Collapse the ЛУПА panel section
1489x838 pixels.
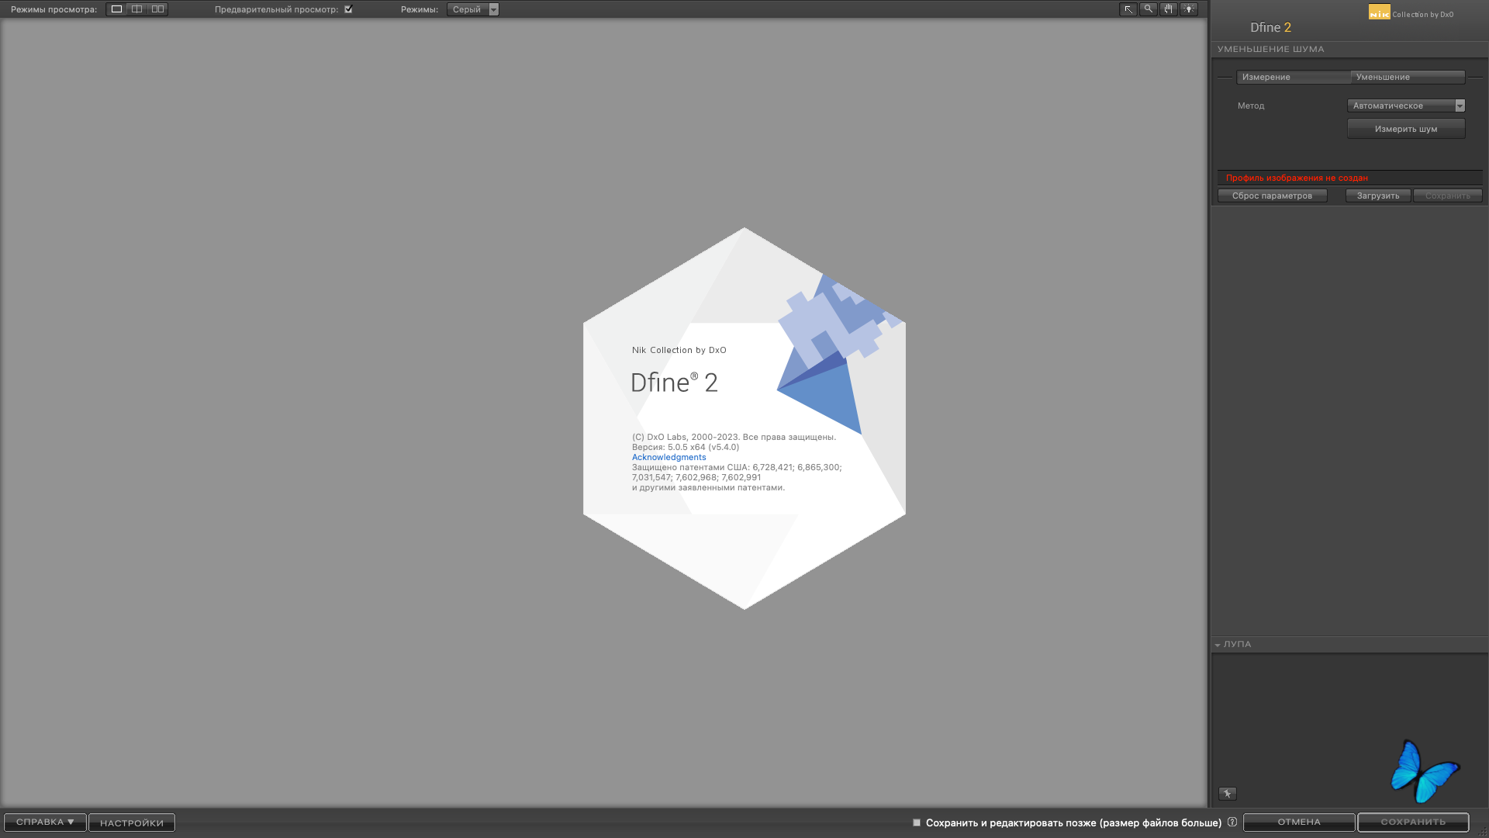(x=1218, y=645)
